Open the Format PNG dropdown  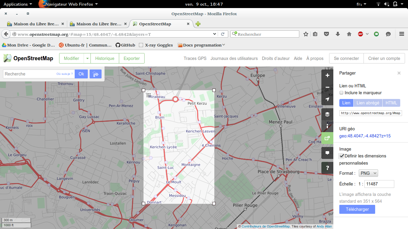coord(368,173)
